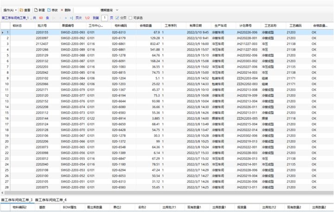Select batch number 2203128
Viewport: 334px width, 212px height.
42,130
